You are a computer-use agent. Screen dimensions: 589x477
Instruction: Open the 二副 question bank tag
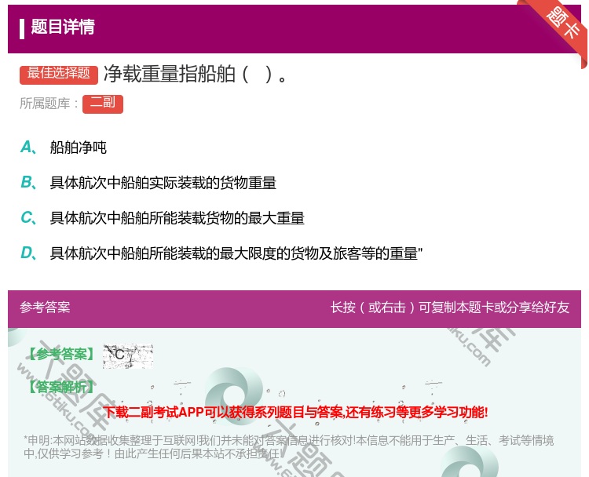103,104
